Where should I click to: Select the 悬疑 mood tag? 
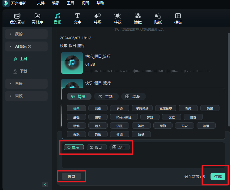coord(76,117)
